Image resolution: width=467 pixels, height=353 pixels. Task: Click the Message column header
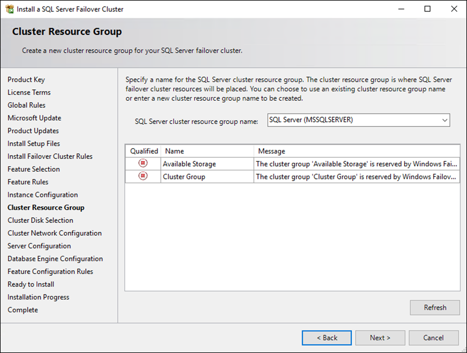357,151
